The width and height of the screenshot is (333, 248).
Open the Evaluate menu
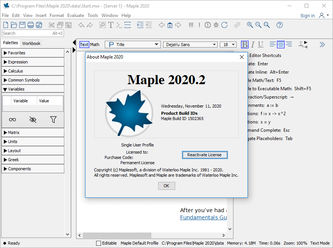(76, 15)
